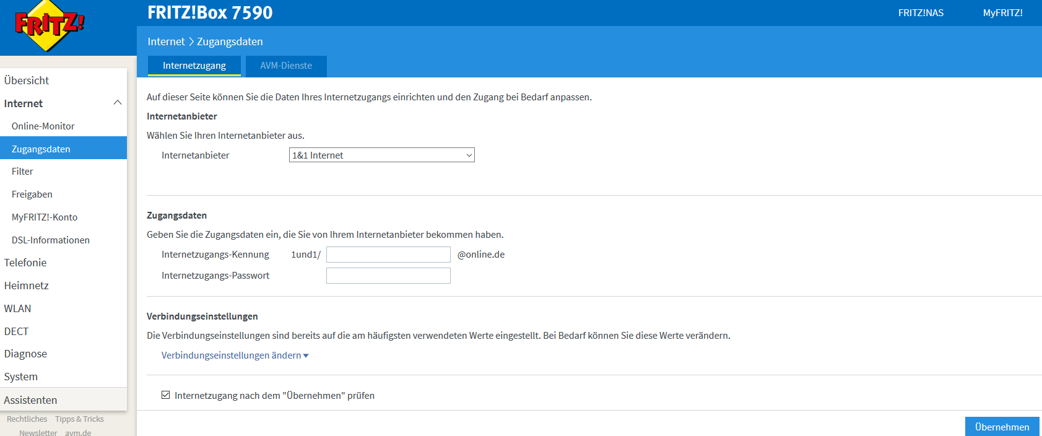Click the FRITZ! logo
Viewport: 1042px width, 436px height.
(50, 26)
